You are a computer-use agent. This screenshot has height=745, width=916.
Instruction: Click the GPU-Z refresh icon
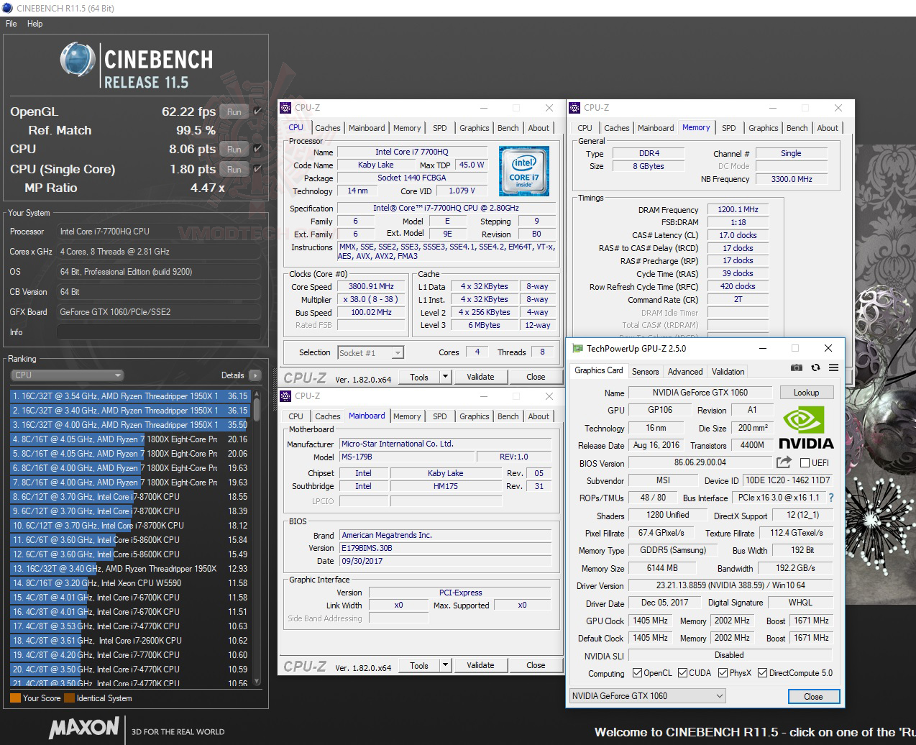[x=815, y=367]
